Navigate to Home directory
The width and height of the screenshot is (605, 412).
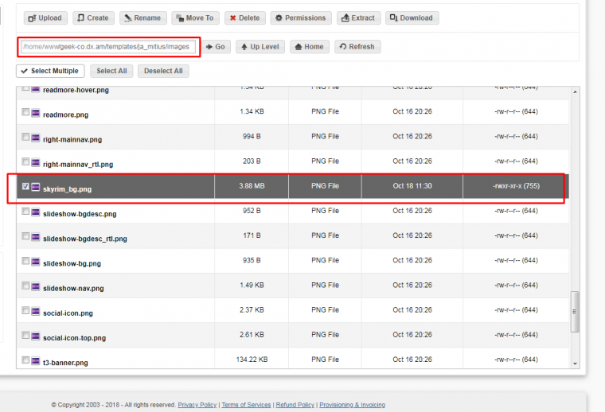coord(310,47)
